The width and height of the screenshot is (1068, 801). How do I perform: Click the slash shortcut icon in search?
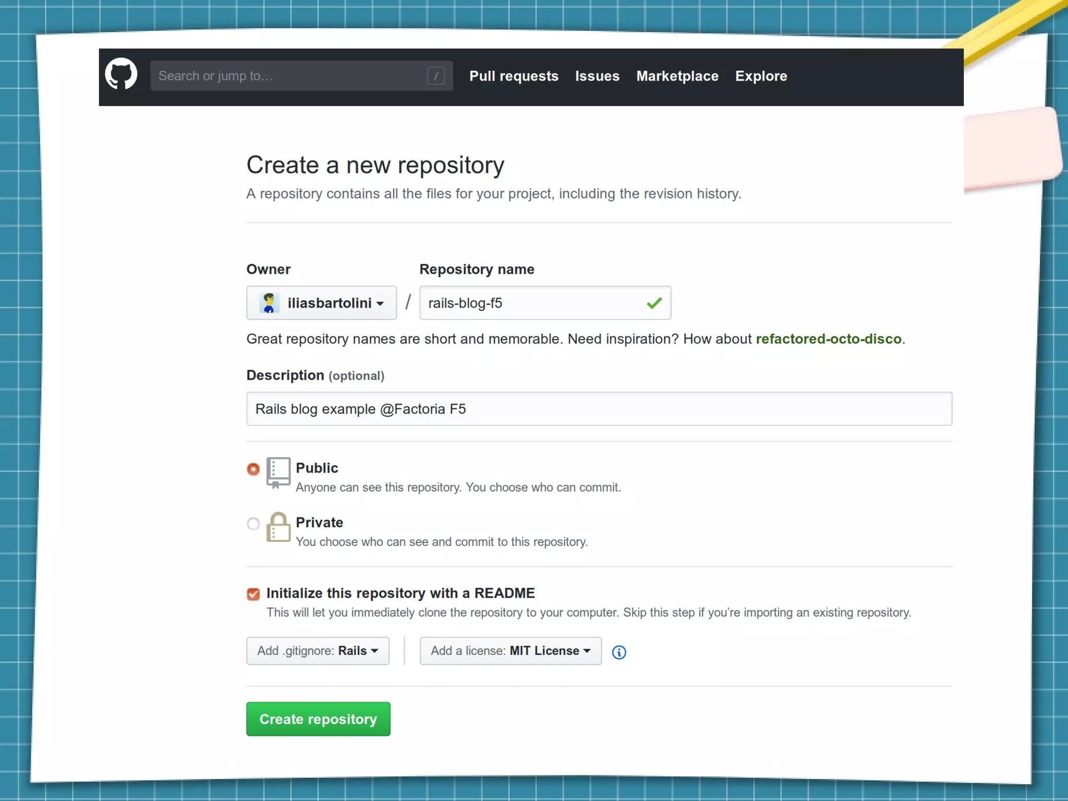[436, 76]
